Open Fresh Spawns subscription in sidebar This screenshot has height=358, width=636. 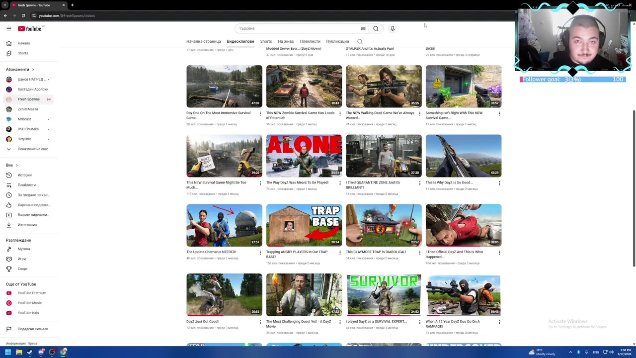coord(30,99)
